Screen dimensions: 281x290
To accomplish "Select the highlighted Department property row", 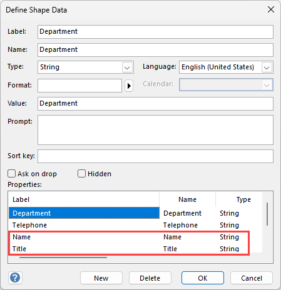I will tap(135, 213).
